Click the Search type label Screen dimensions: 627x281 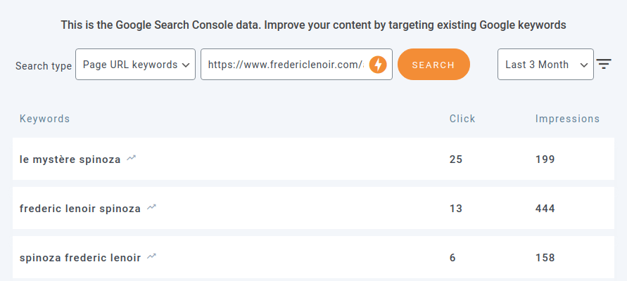click(x=44, y=66)
